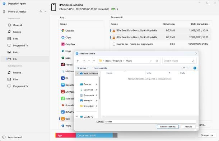This screenshot has height=141, width=219.
Task: Refresh the folder dialog location
Action: pos(157,61)
